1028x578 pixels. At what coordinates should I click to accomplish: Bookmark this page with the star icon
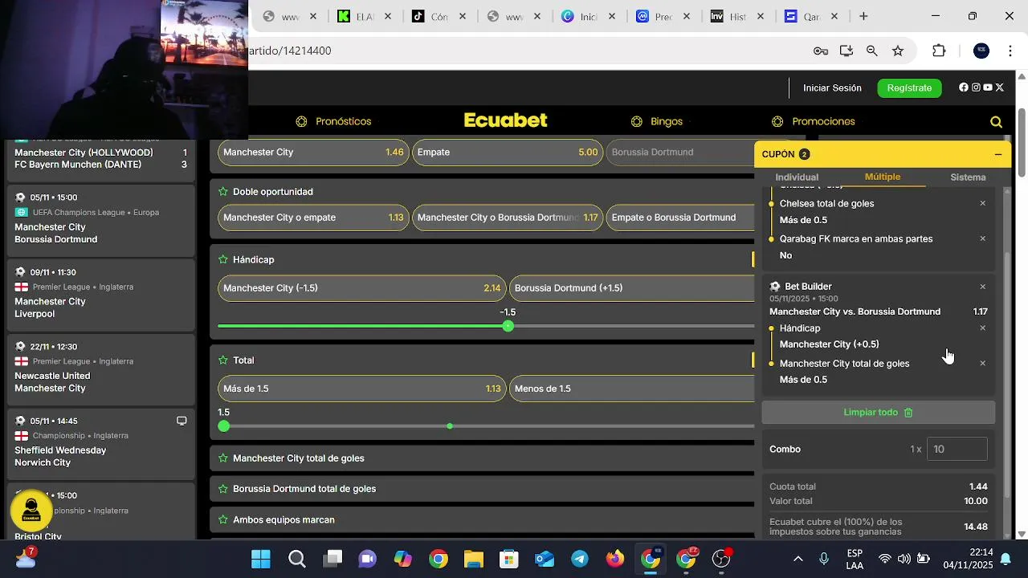coord(898,51)
